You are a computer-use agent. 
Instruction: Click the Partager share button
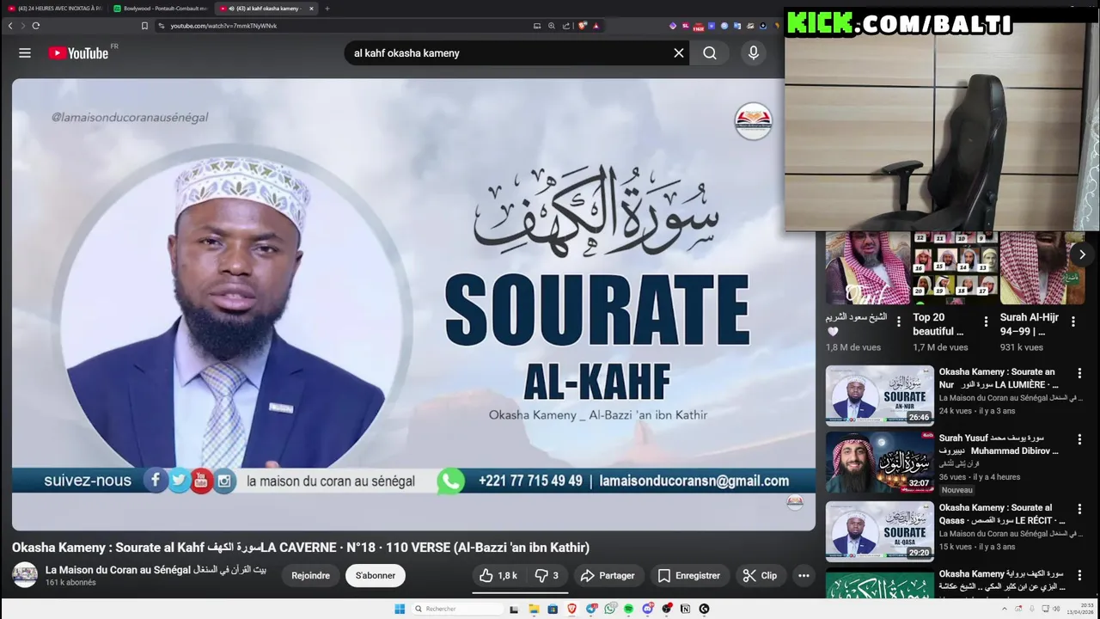[x=608, y=576]
